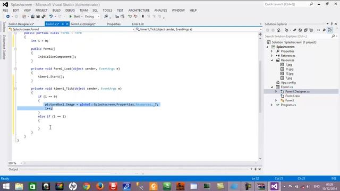Collapse the Form1_Load method outline
Image resolution: width=340 pixels, height=191 pixels.
(x=15, y=68)
